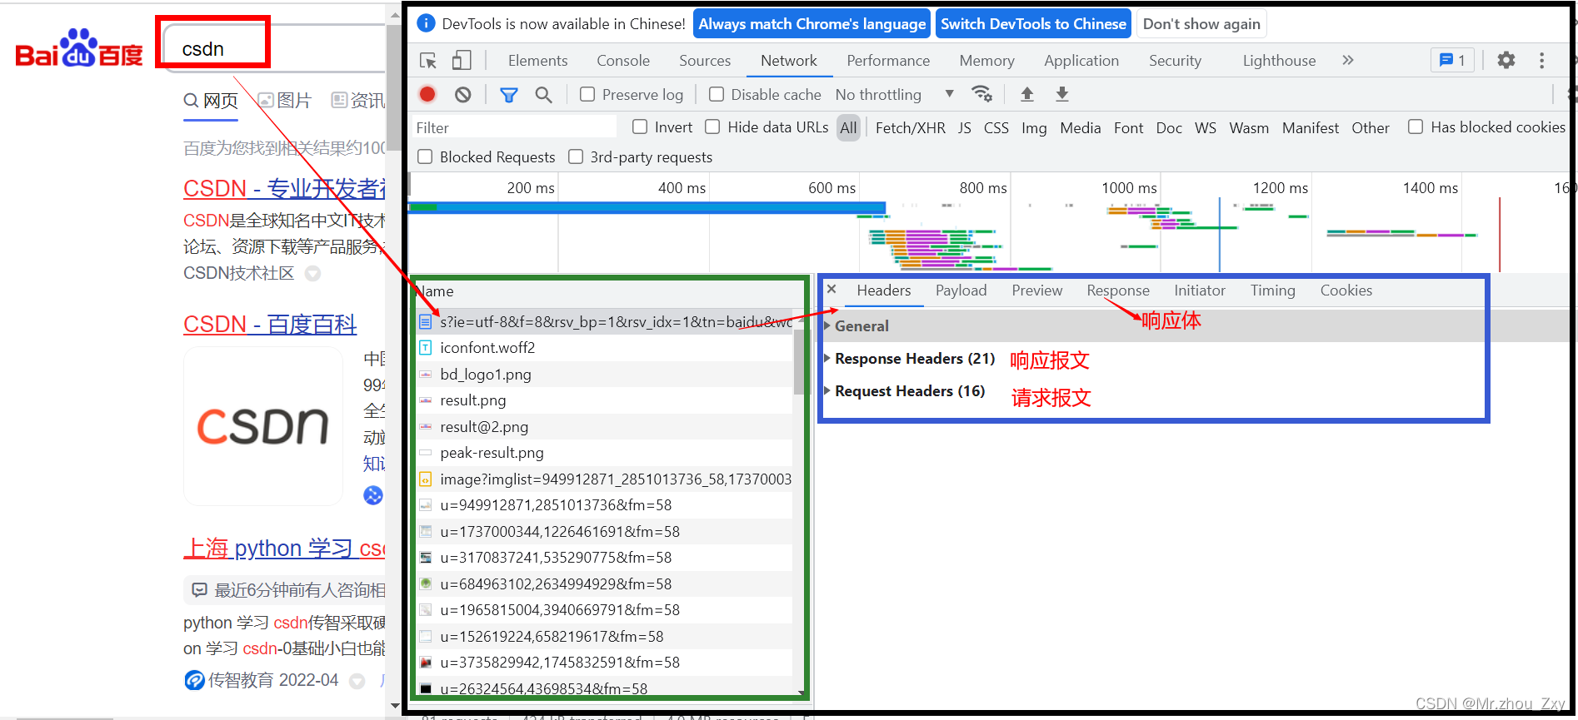The height and width of the screenshot is (720, 1578).
Task: Open the No throttling dropdown
Action: click(895, 94)
